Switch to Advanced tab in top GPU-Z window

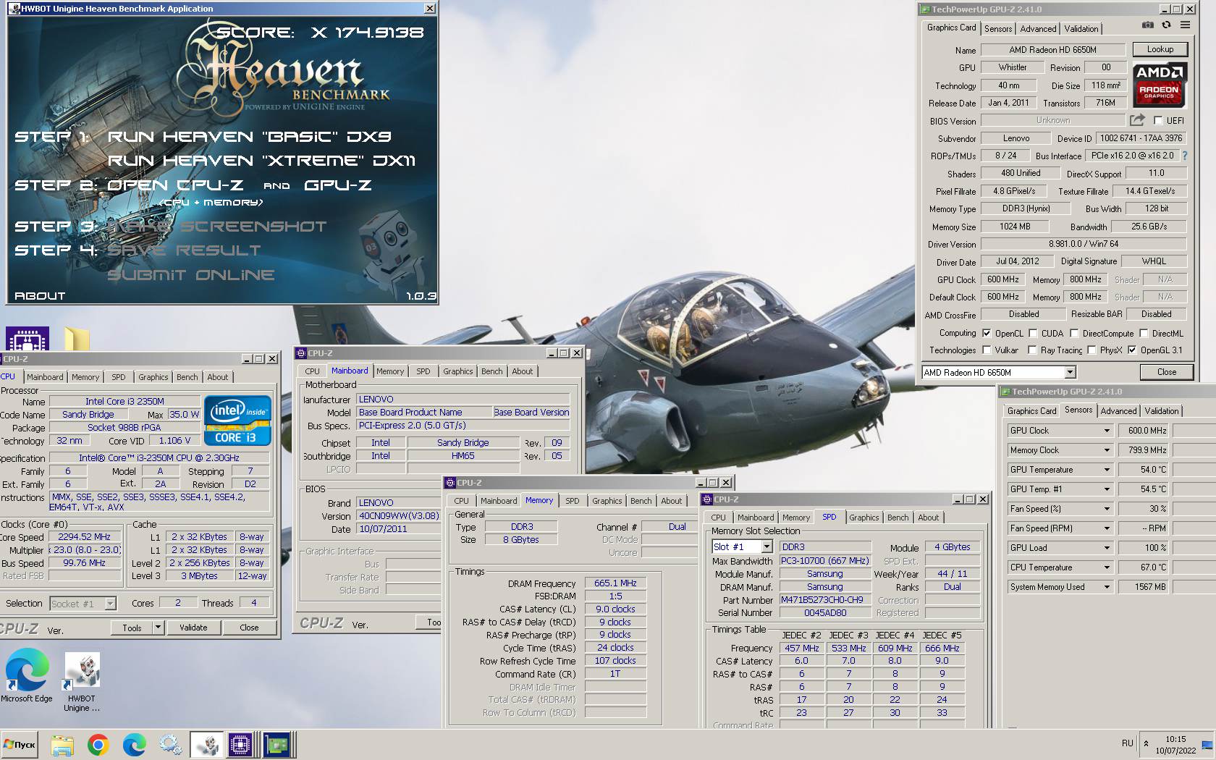tap(1038, 29)
